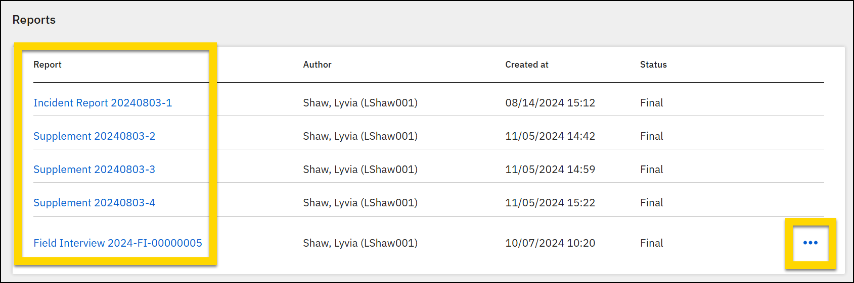The height and width of the screenshot is (283, 854).
Task: Click the Author column header
Action: click(318, 65)
